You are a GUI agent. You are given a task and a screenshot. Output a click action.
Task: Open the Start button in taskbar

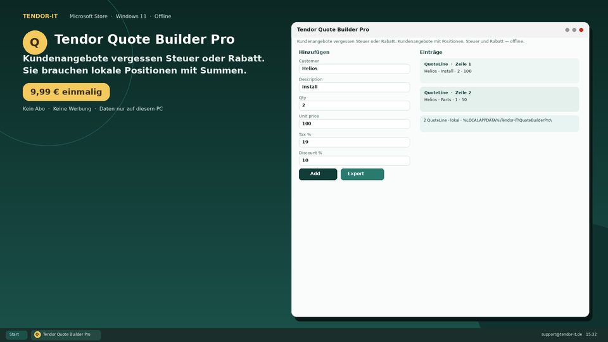pos(16,334)
